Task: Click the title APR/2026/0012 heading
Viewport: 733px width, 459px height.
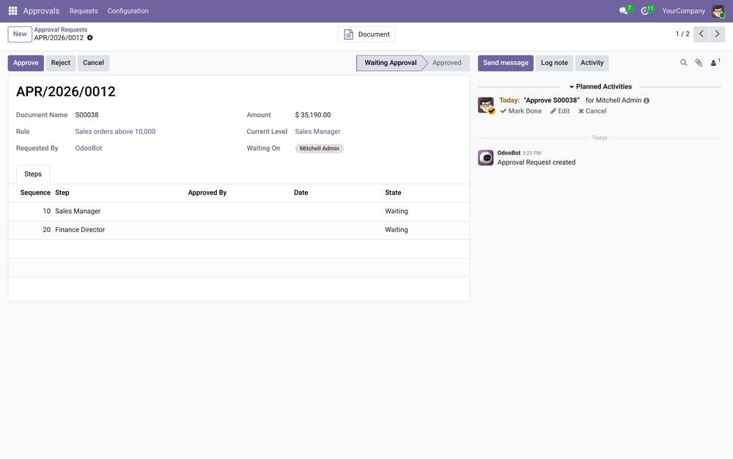Action: (x=66, y=92)
